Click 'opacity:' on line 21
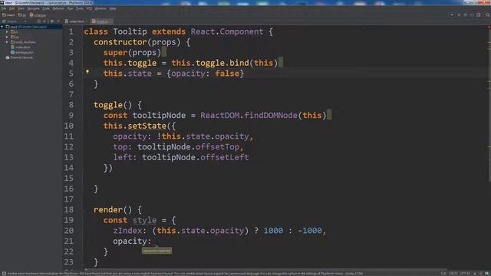The width and height of the screenshot is (491, 276). [x=132, y=241]
